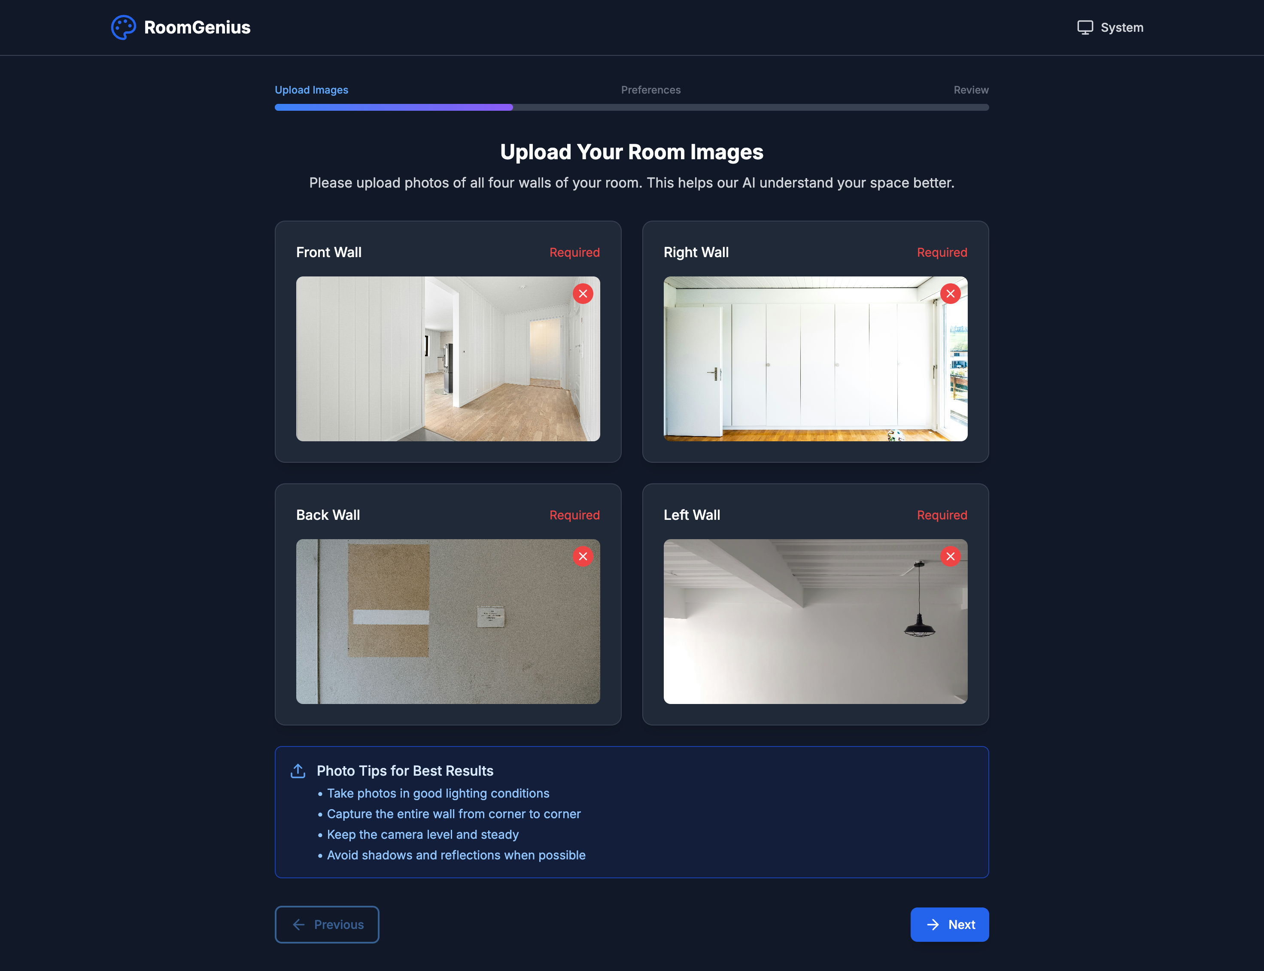
Task: Click the step progress bar
Action: [632, 107]
